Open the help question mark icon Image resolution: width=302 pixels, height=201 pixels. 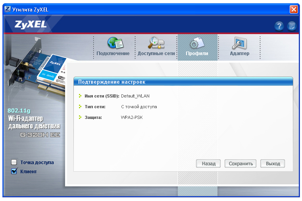click(279, 26)
